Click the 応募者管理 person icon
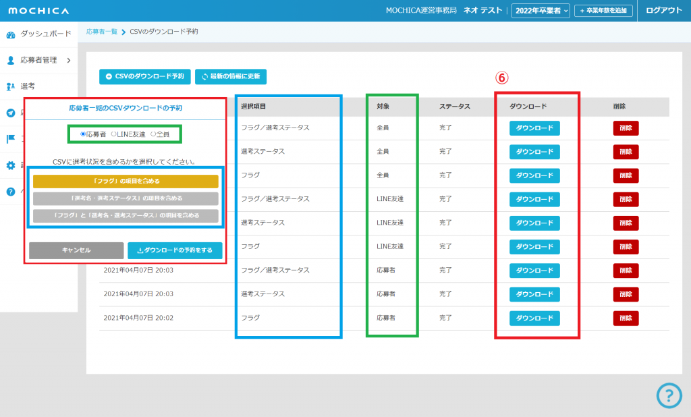This screenshot has width=691, height=417. pos(11,60)
